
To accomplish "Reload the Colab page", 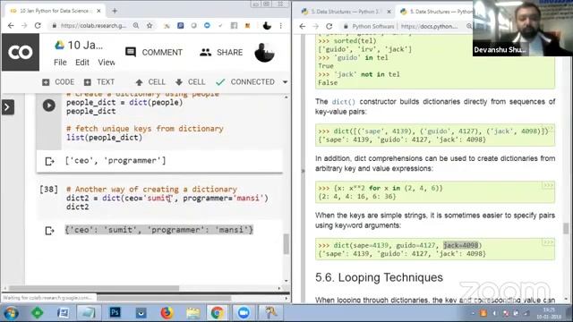I will 38,26.
